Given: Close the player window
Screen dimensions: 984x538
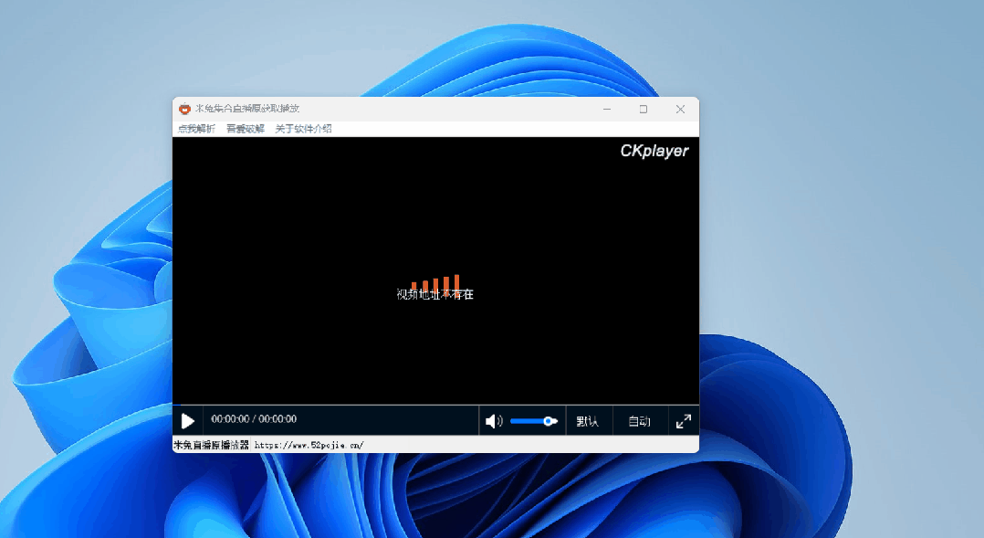Looking at the screenshot, I should click(x=680, y=110).
